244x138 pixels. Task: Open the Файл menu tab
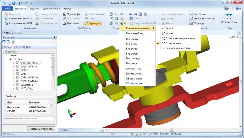(x=7, y=8)
